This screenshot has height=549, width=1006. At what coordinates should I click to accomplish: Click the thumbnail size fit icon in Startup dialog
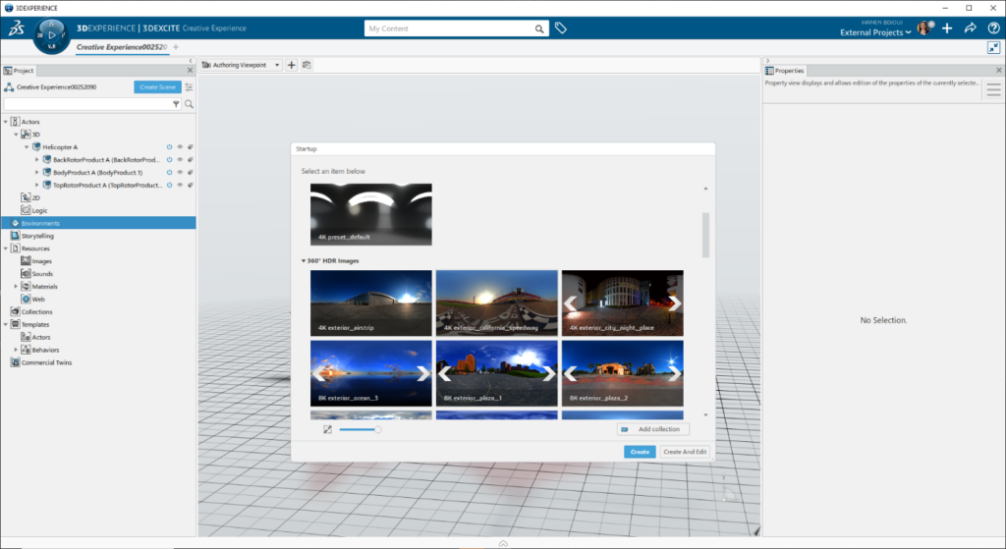coord(327,430)
